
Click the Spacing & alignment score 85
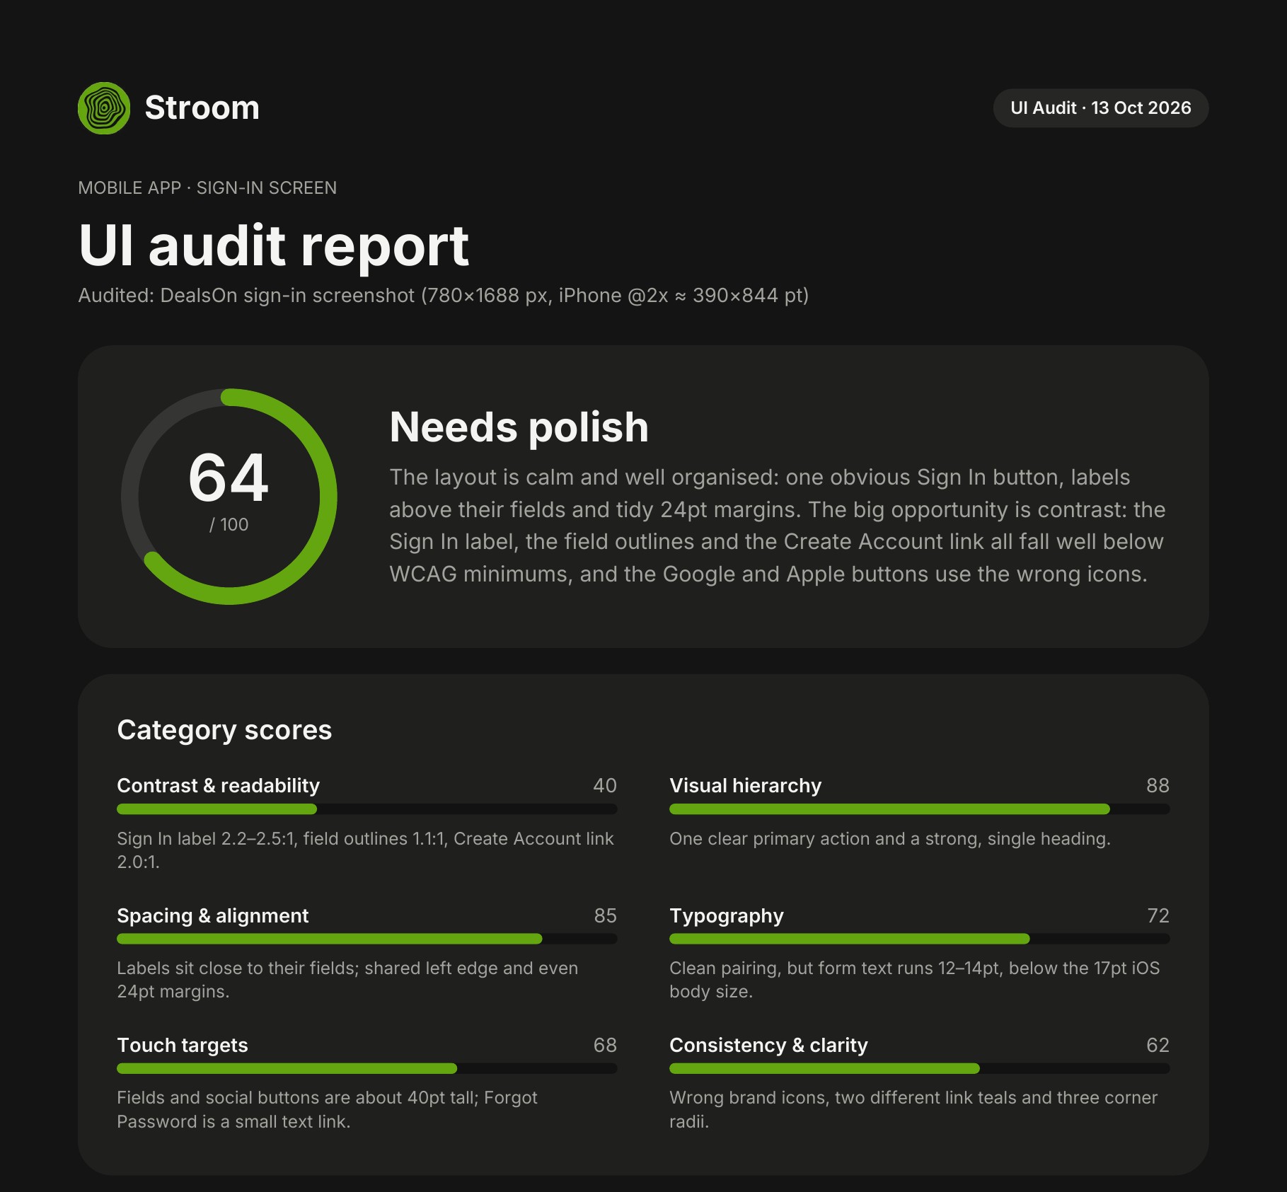click(x=605, y=916)
